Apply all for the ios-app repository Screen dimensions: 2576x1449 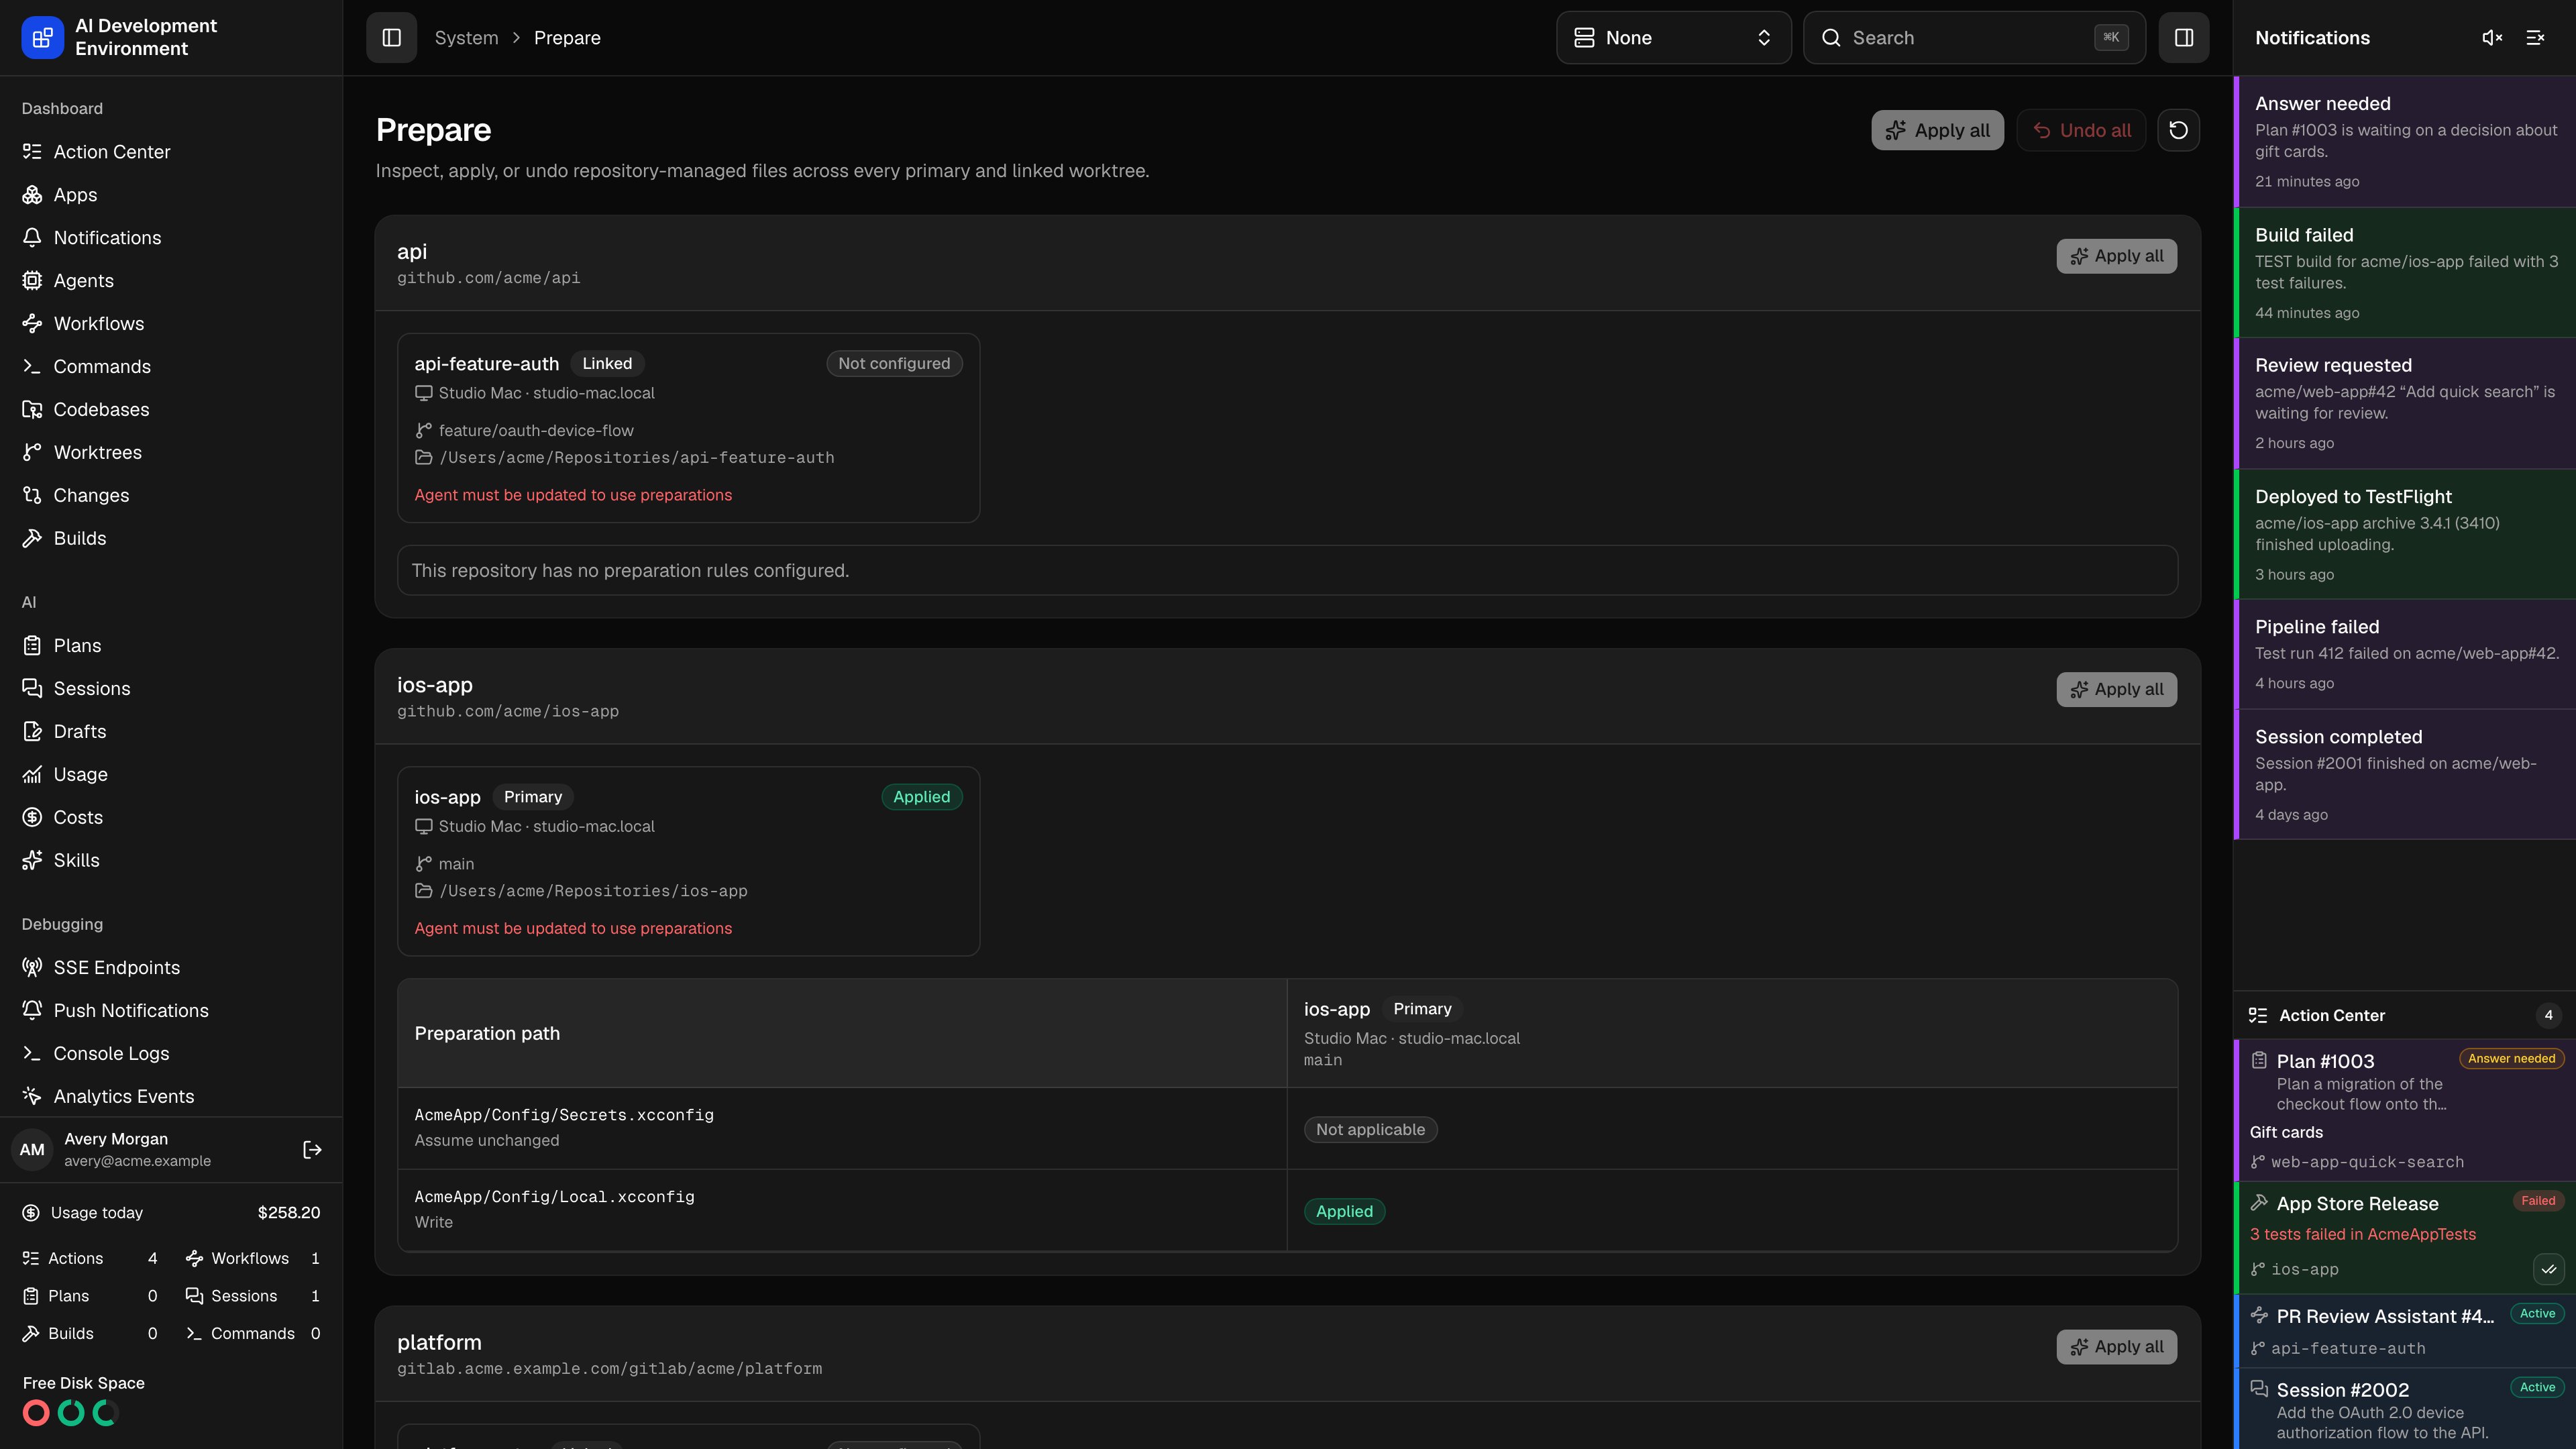2116,689
